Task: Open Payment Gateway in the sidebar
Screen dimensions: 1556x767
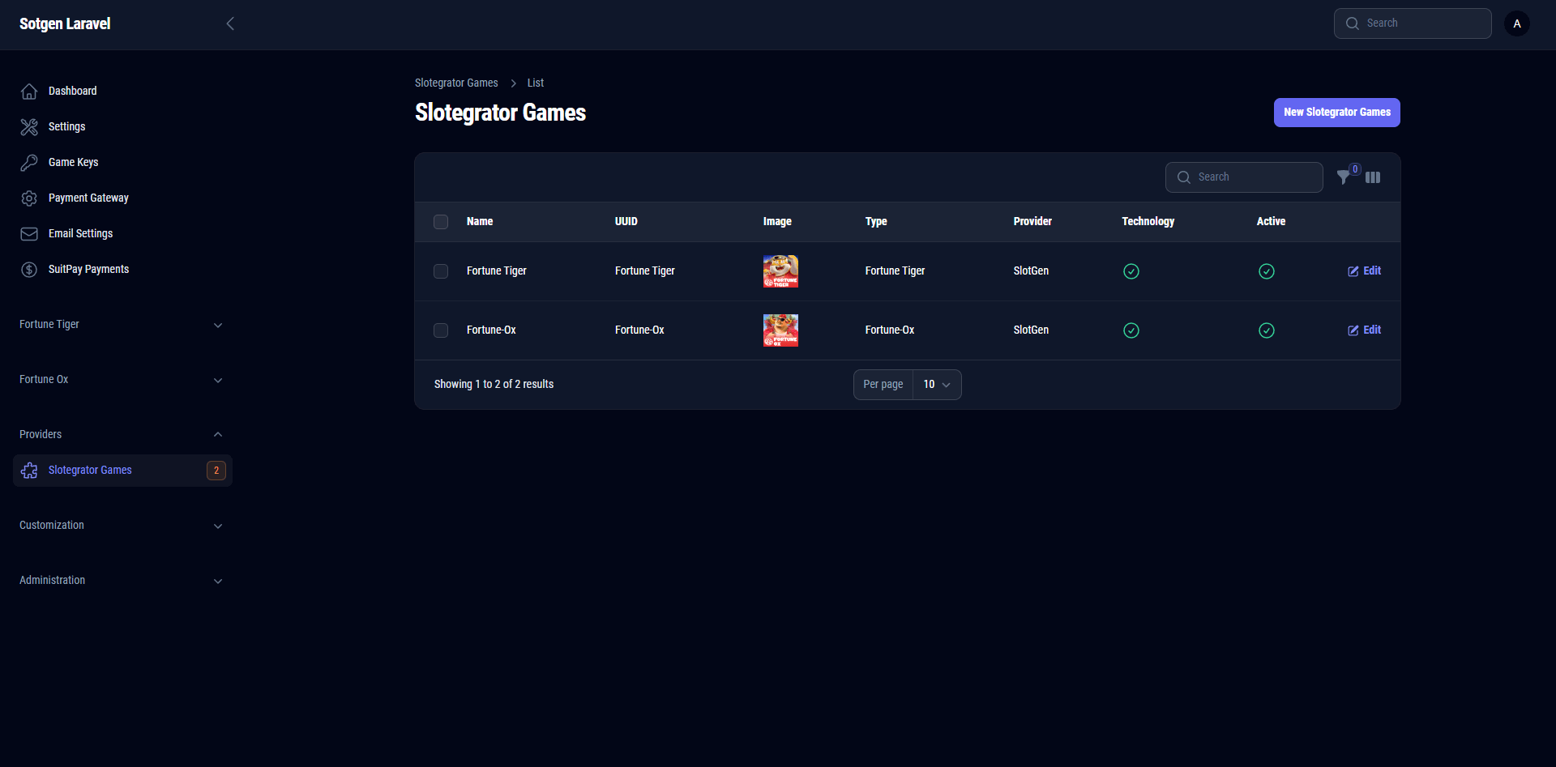Action: tap(88, 198)
